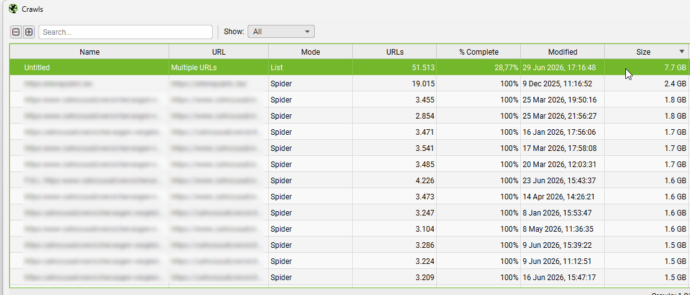Select the crawl with 3.541 URLs

pos(350,148)
